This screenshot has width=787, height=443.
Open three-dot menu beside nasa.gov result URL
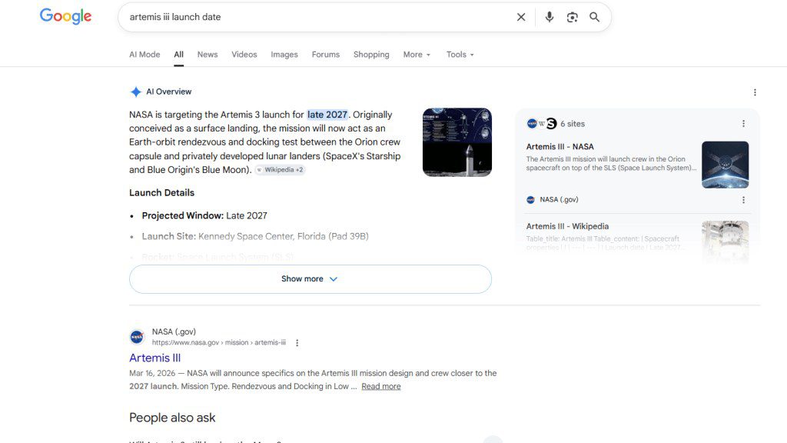(297, 342)
